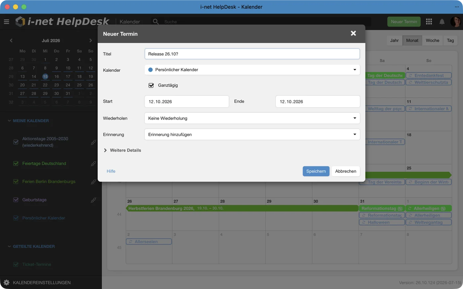Switch to Tag view
The height and width of the screenshot is (289, 463).
point(450,40)
